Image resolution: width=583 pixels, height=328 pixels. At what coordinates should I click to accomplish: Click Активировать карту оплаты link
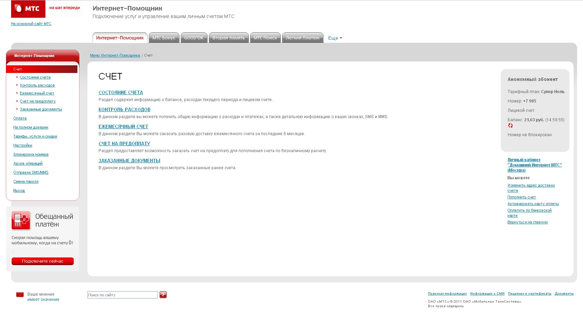(x=533, y=204)
